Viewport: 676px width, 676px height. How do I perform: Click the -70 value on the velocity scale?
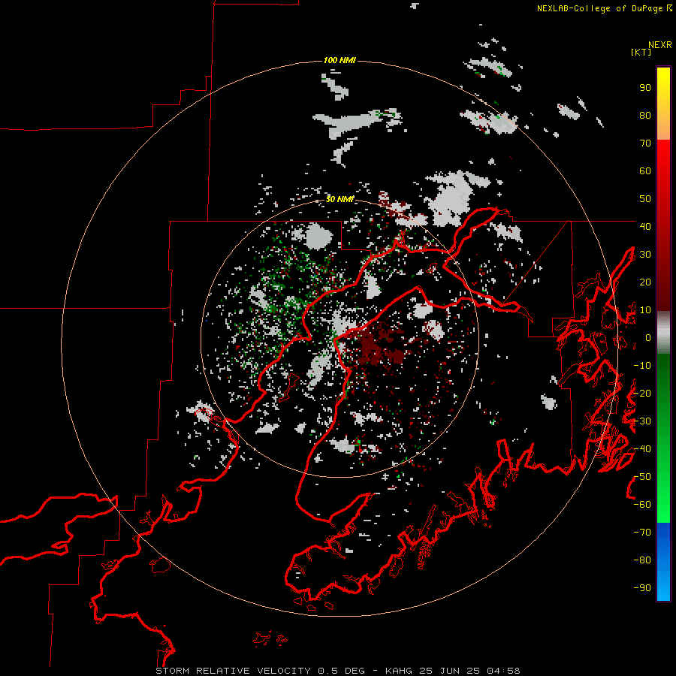point(642,533)
